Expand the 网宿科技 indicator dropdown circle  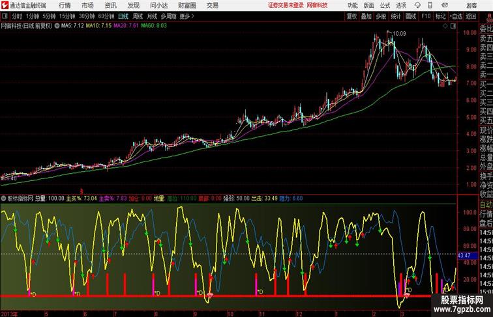pyautogui.click(x=57, y=26)
